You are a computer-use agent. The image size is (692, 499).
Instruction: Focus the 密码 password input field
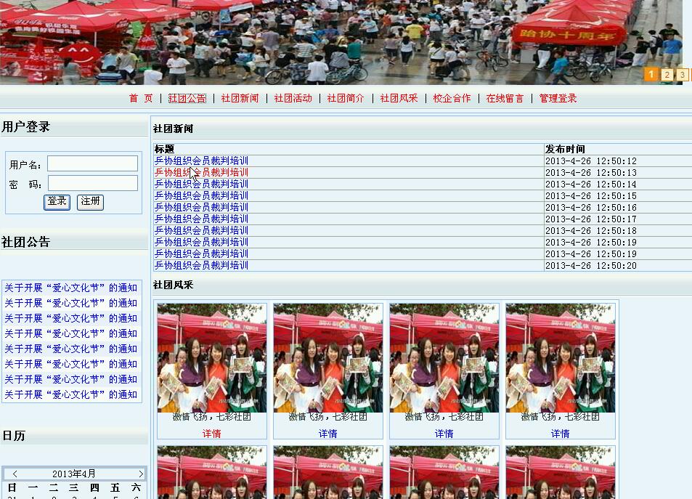[x=93, y=183]
